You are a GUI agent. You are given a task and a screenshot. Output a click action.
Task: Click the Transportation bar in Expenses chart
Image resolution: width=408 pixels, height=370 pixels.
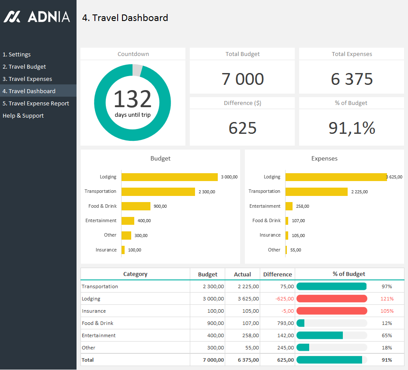click(316, 192)
